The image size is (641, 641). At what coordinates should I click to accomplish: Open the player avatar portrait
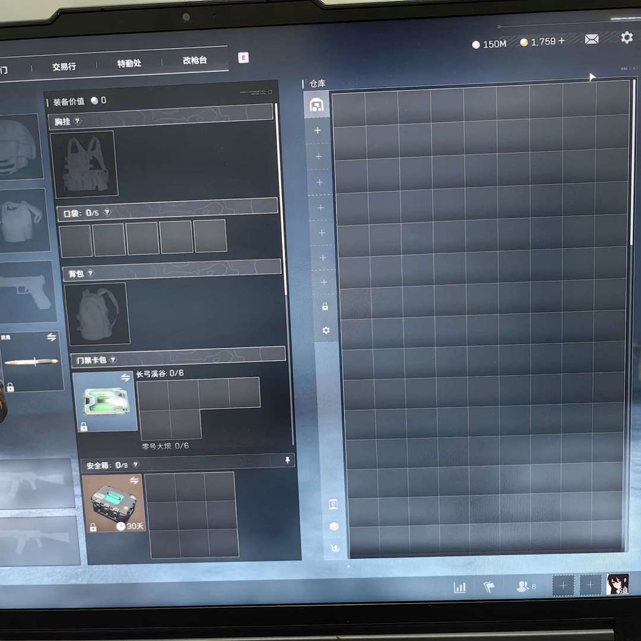pos(617,584)
